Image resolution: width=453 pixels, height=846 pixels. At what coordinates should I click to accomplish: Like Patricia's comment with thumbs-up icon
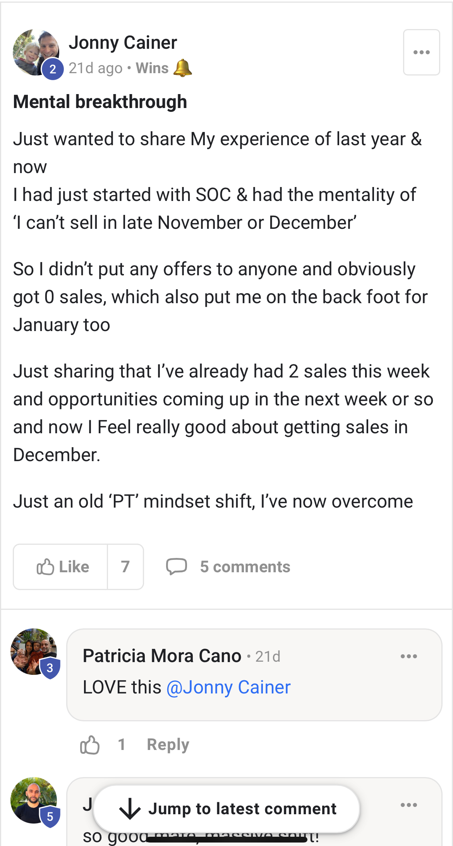(90, 745)
